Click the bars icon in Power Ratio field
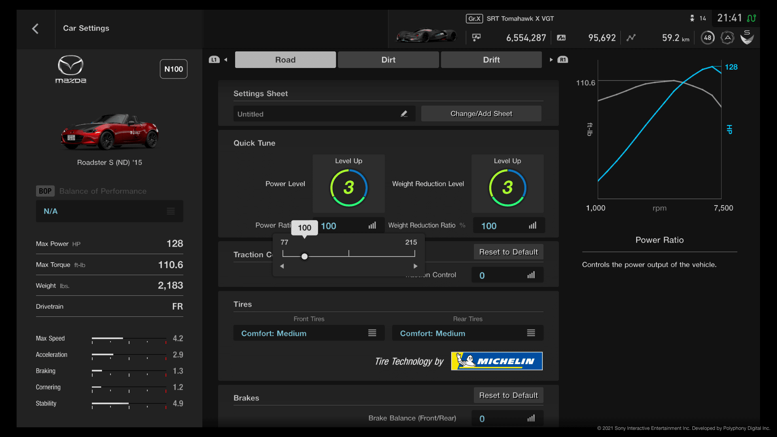The width and height of the screenshot is (777, 437). (372, 225)
